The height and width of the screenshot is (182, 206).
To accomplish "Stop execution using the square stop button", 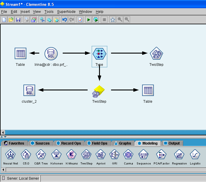I will pos(104,20).
